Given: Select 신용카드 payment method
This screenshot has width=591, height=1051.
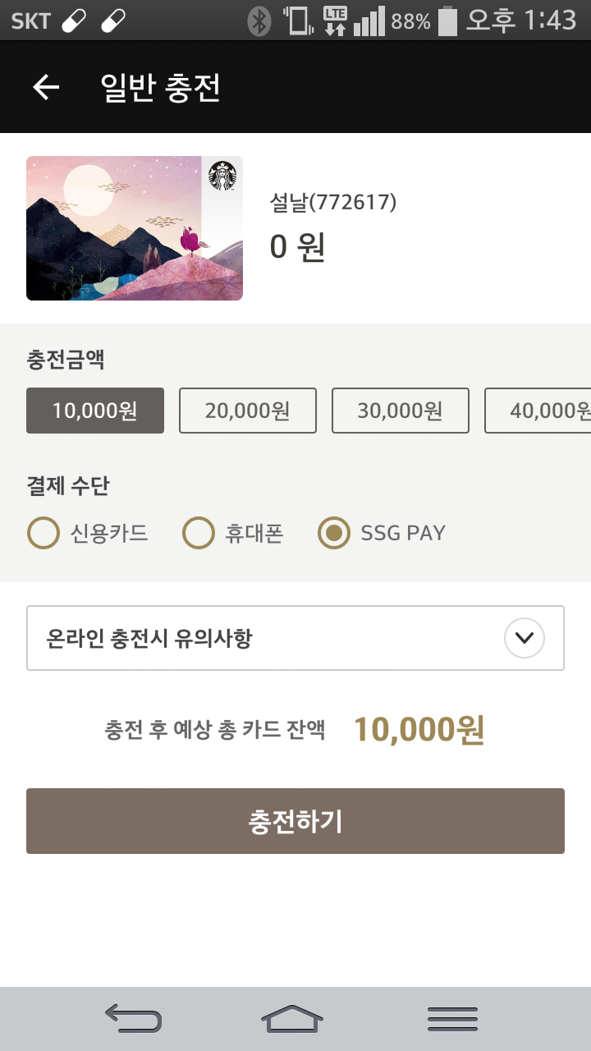Looking at the screenshot, I should click(x=44, y=534).
